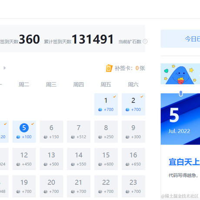
Task: Click the grey ore icon on day 8
Action: click(x=100, y=137)
